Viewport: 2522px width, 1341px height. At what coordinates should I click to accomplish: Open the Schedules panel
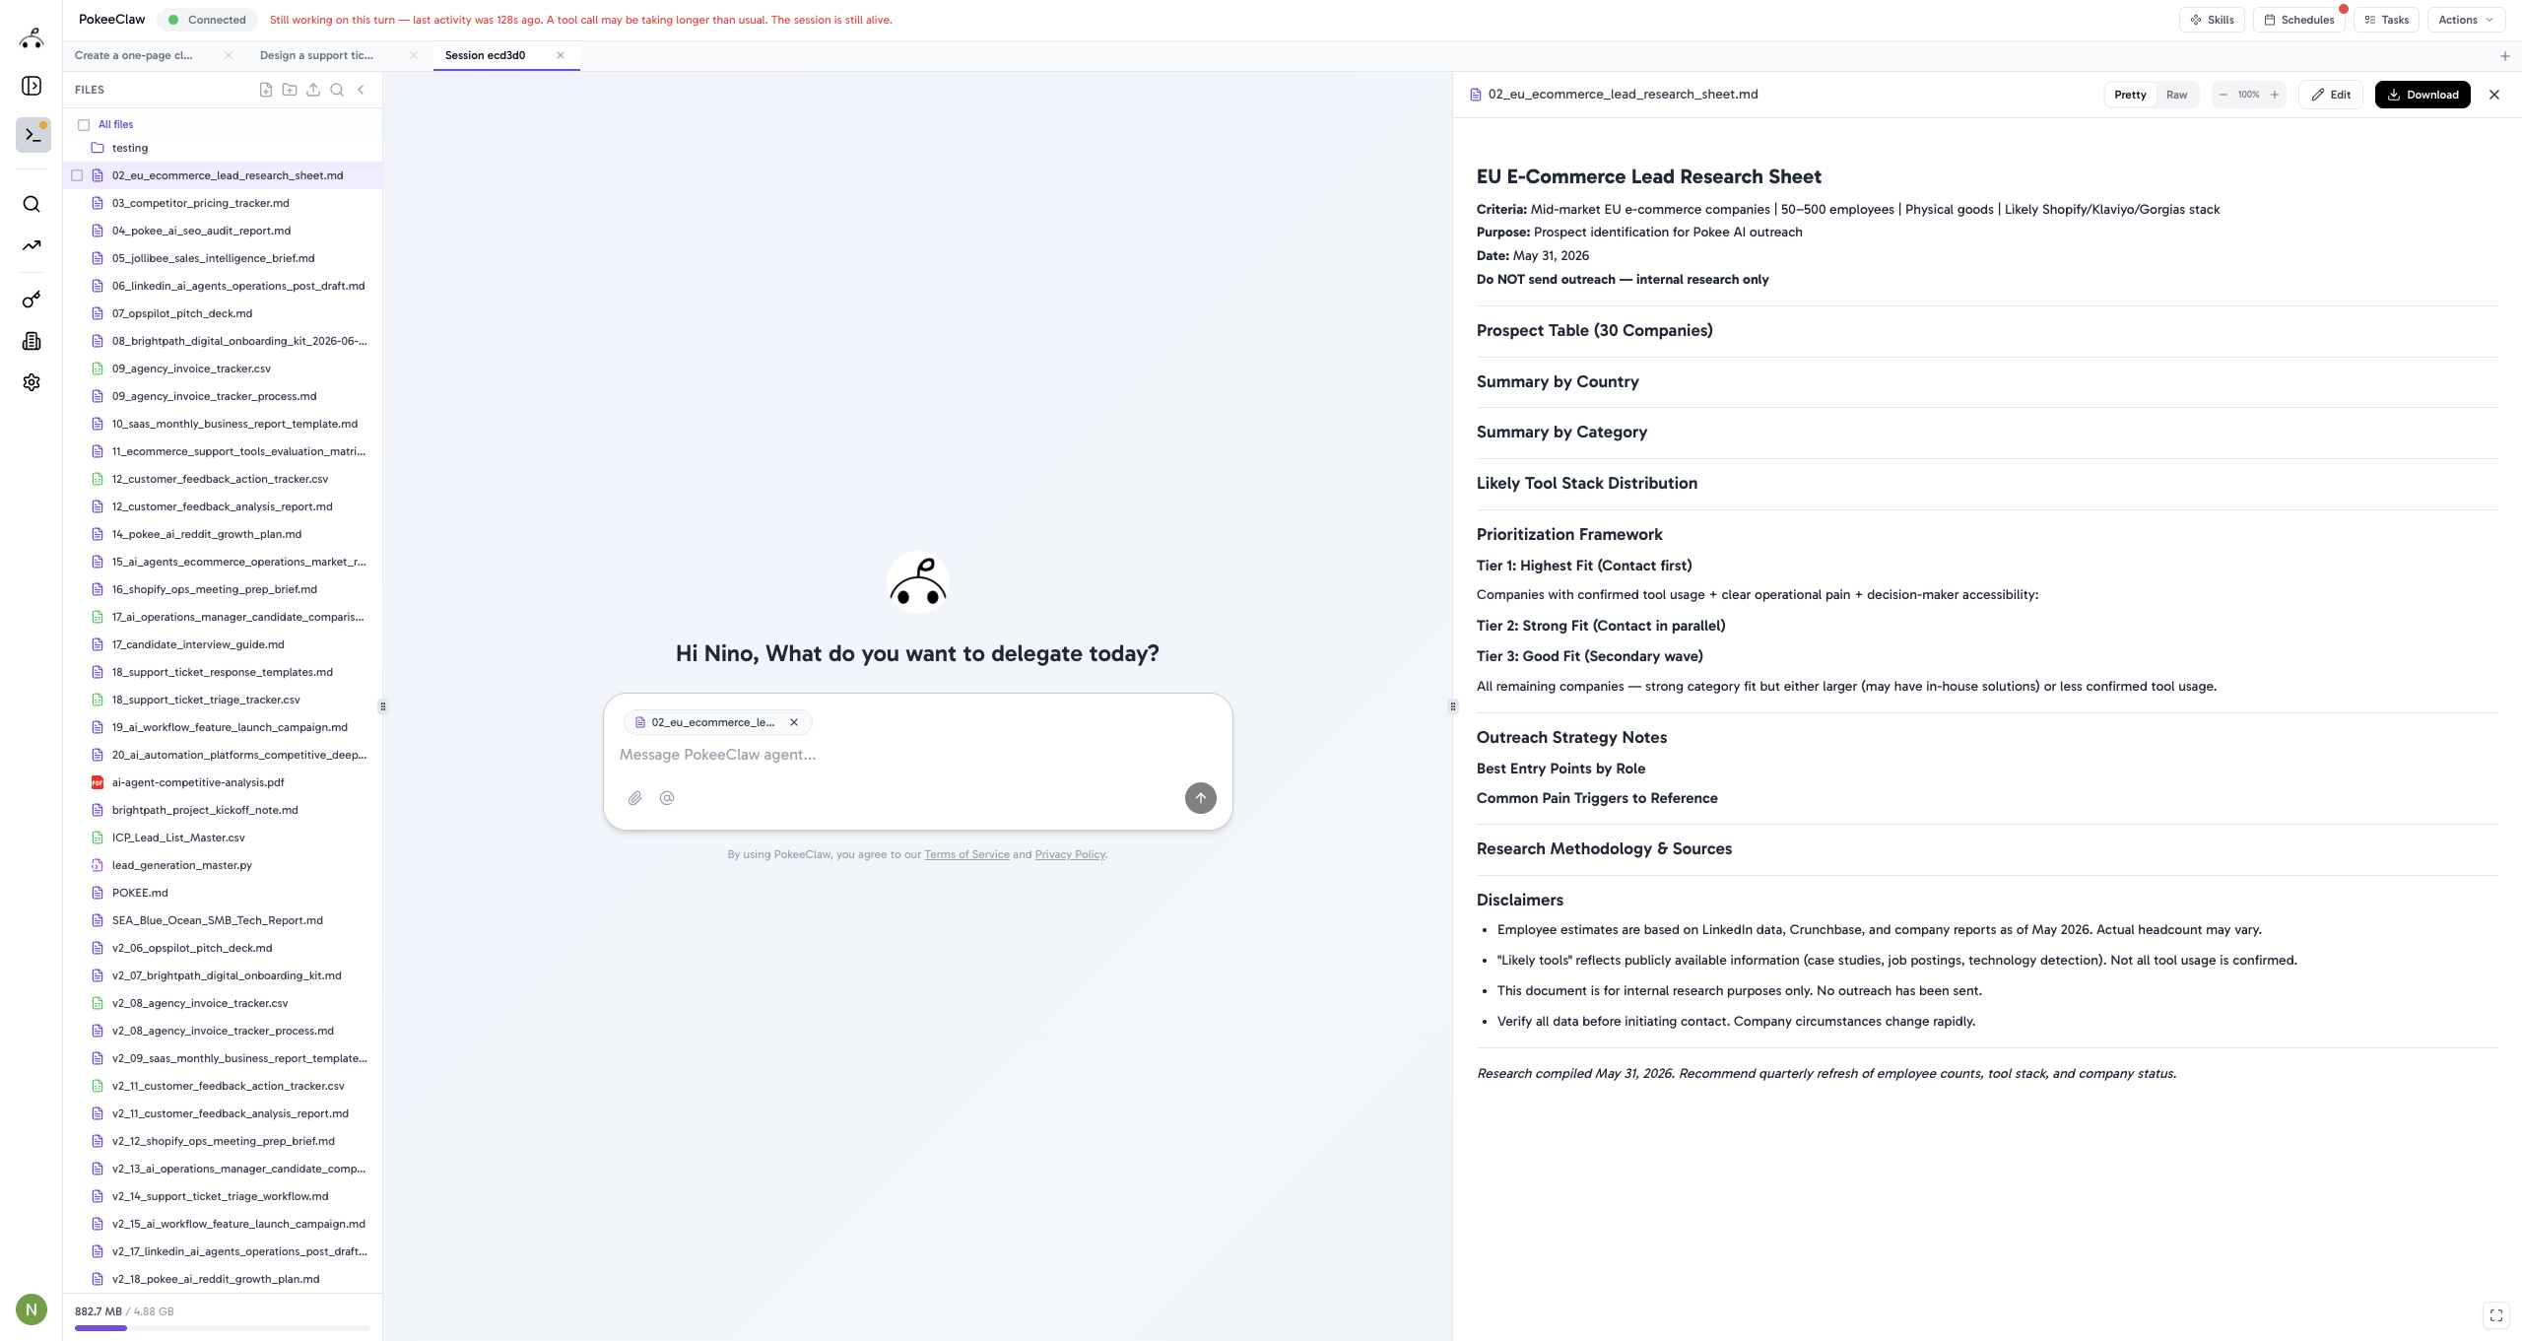tap(2299, 20)
